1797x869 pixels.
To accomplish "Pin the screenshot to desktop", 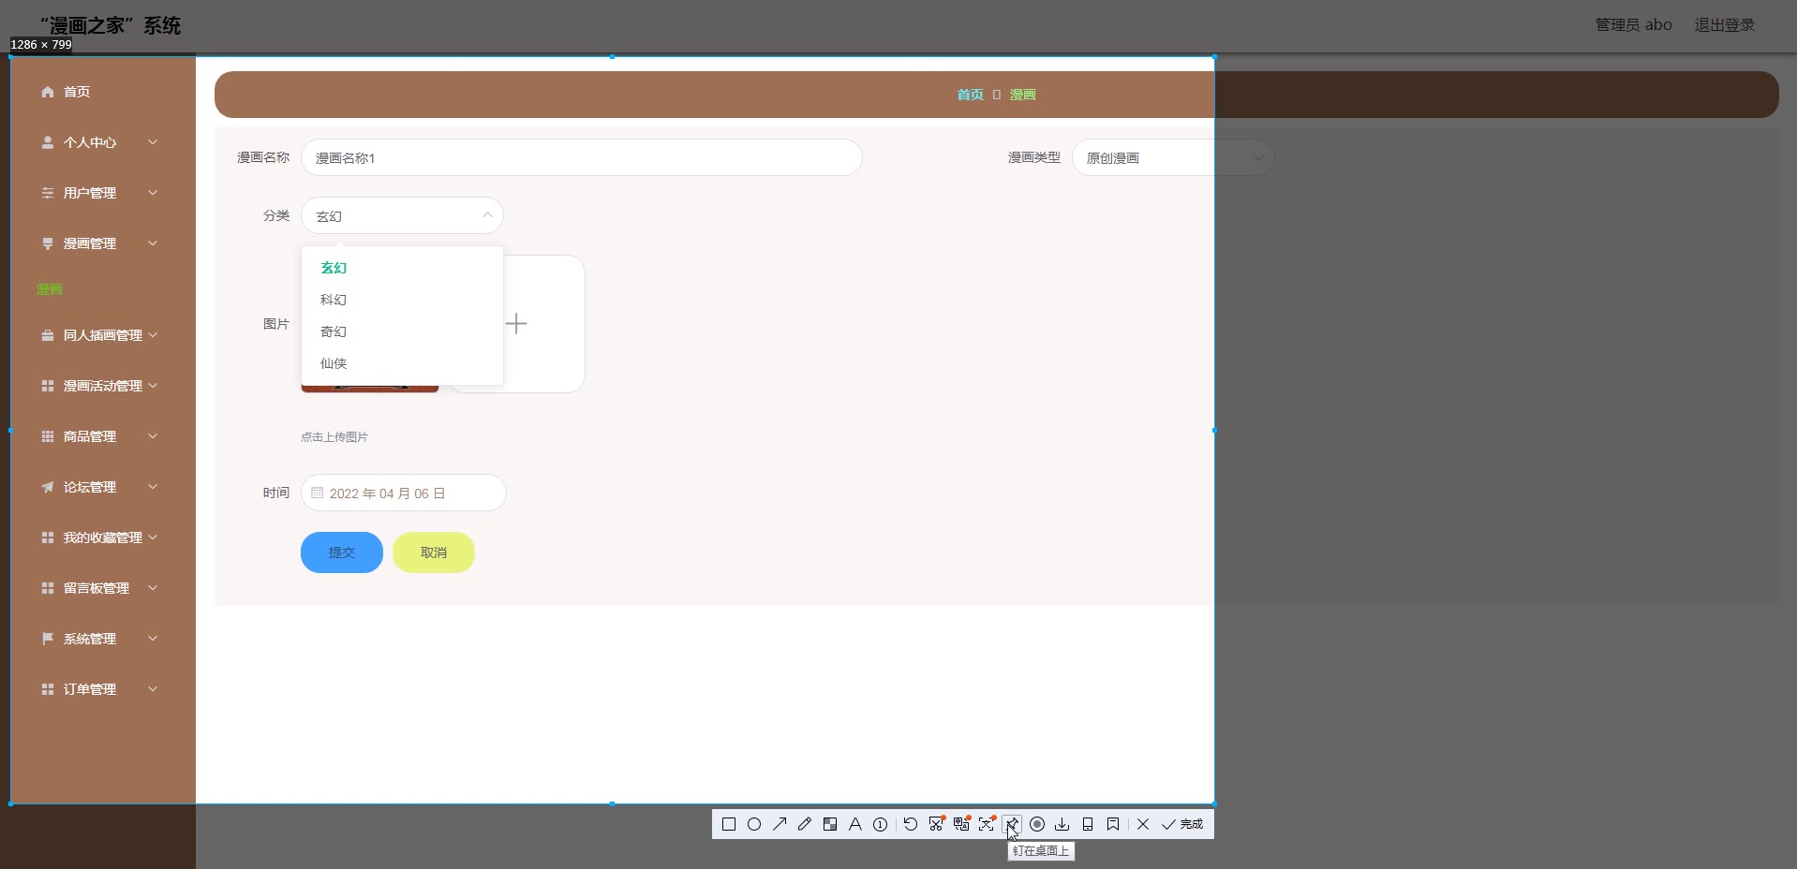I will click(1012, 824).
